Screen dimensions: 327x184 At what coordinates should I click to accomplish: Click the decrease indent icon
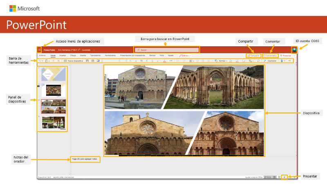197,61
